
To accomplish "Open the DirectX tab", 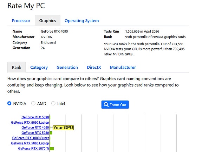I will tap(94, 67).
